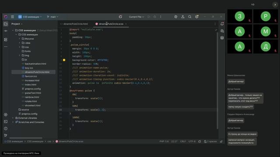280x157 pixels.
Task: Open the Commit tool window
Action: 6,31
